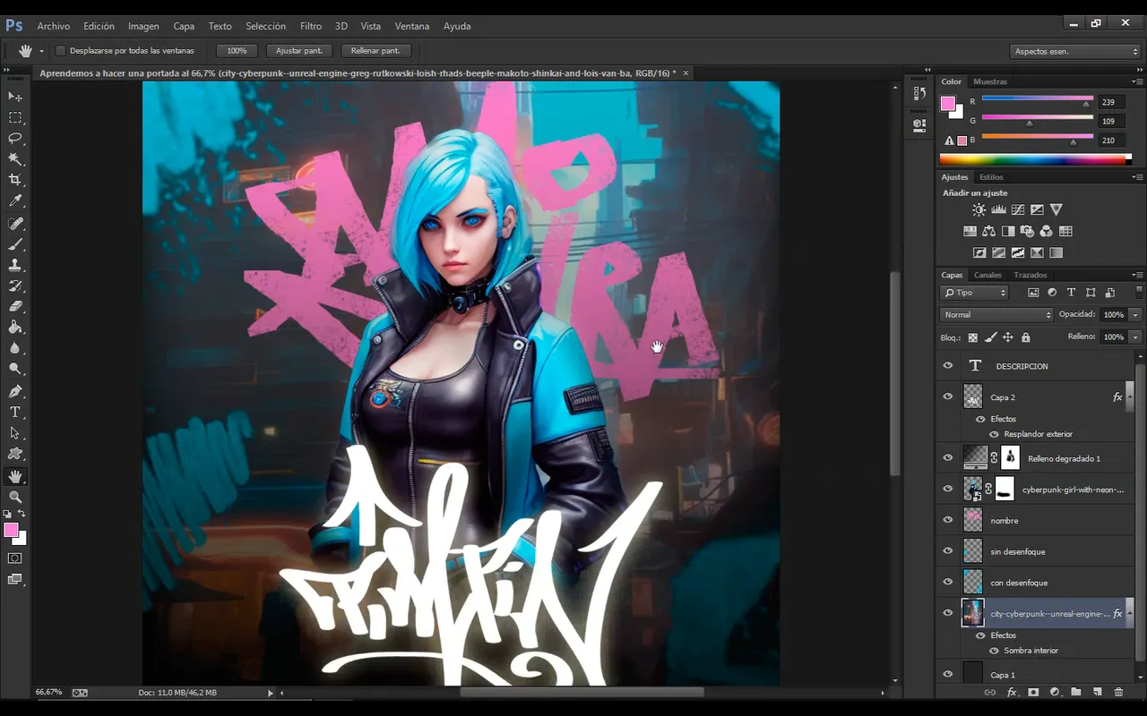Open the Filtro menu
Image resolution: width=1147 pixels, height=716 pixels.
point(311,26)
